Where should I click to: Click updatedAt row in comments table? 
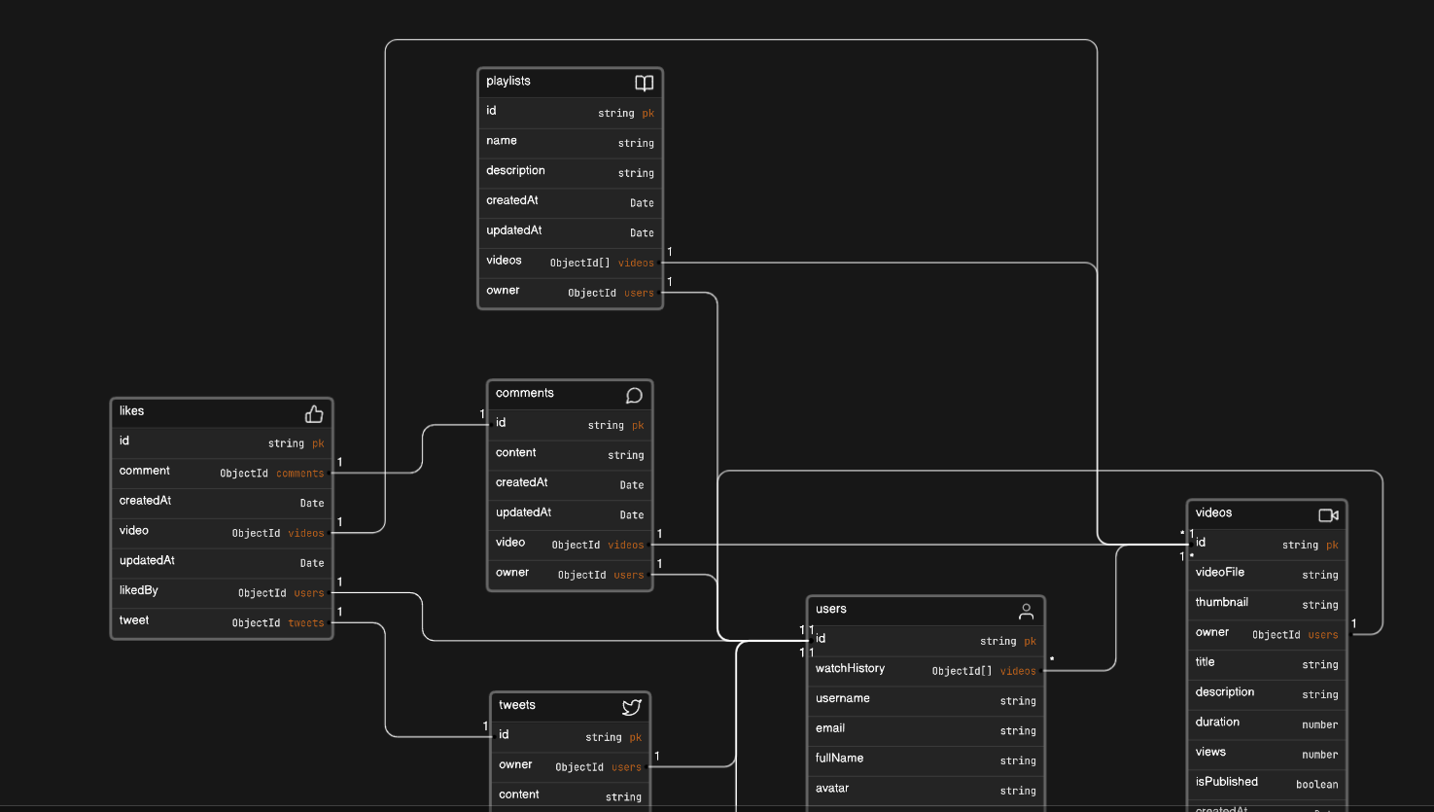point(570,514)
